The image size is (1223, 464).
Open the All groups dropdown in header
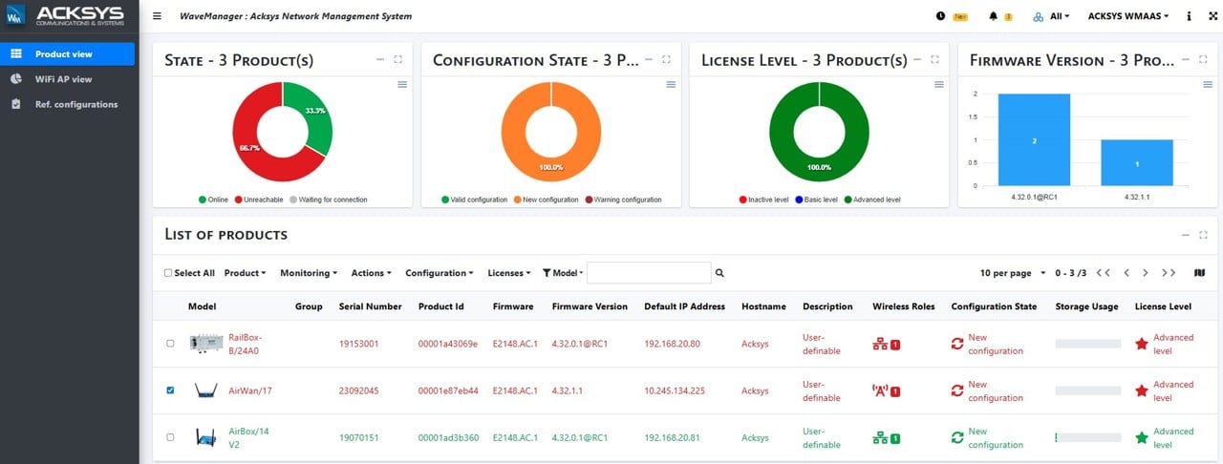[x=1051, y=16]
